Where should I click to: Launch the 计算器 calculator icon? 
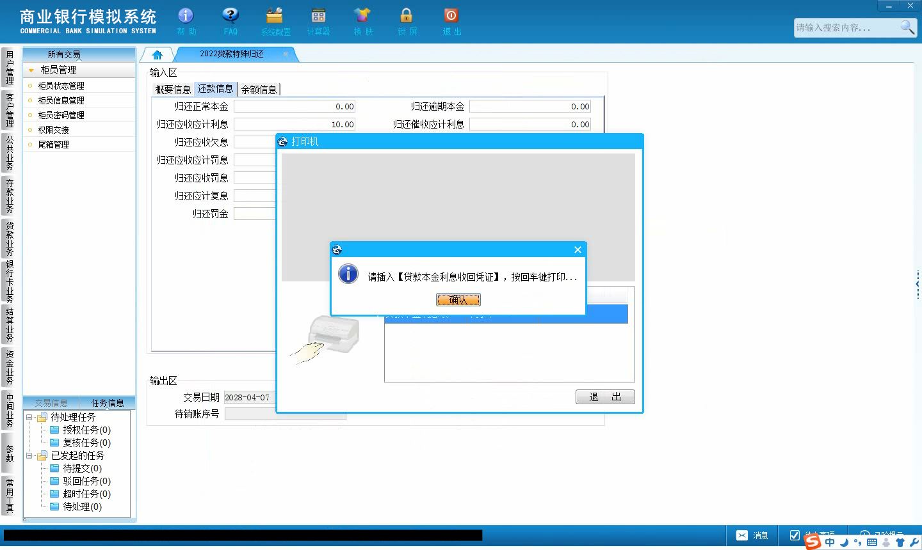[318, 16]
